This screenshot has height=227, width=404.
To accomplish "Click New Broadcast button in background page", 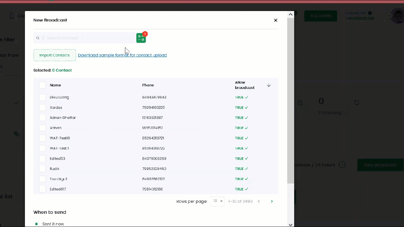I will 380,165.
